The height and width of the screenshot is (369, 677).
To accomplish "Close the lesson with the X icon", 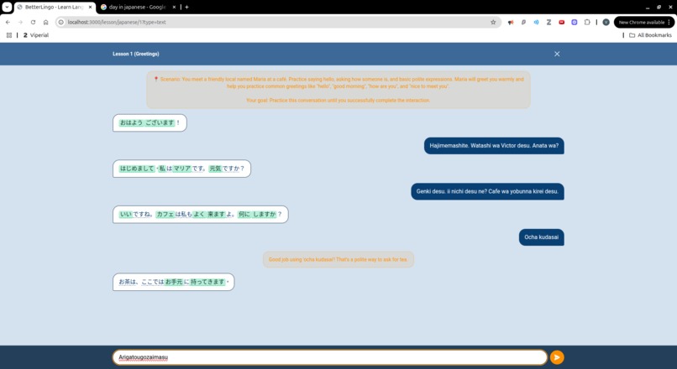I will click(x=557, y=54).
